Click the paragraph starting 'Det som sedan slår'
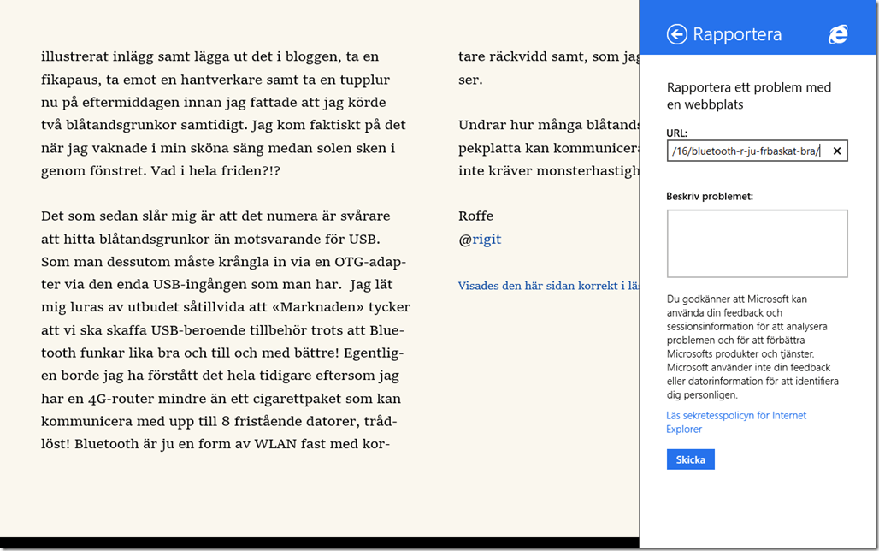Viewport: 879px width, 551px height. (x=225, y=329)
